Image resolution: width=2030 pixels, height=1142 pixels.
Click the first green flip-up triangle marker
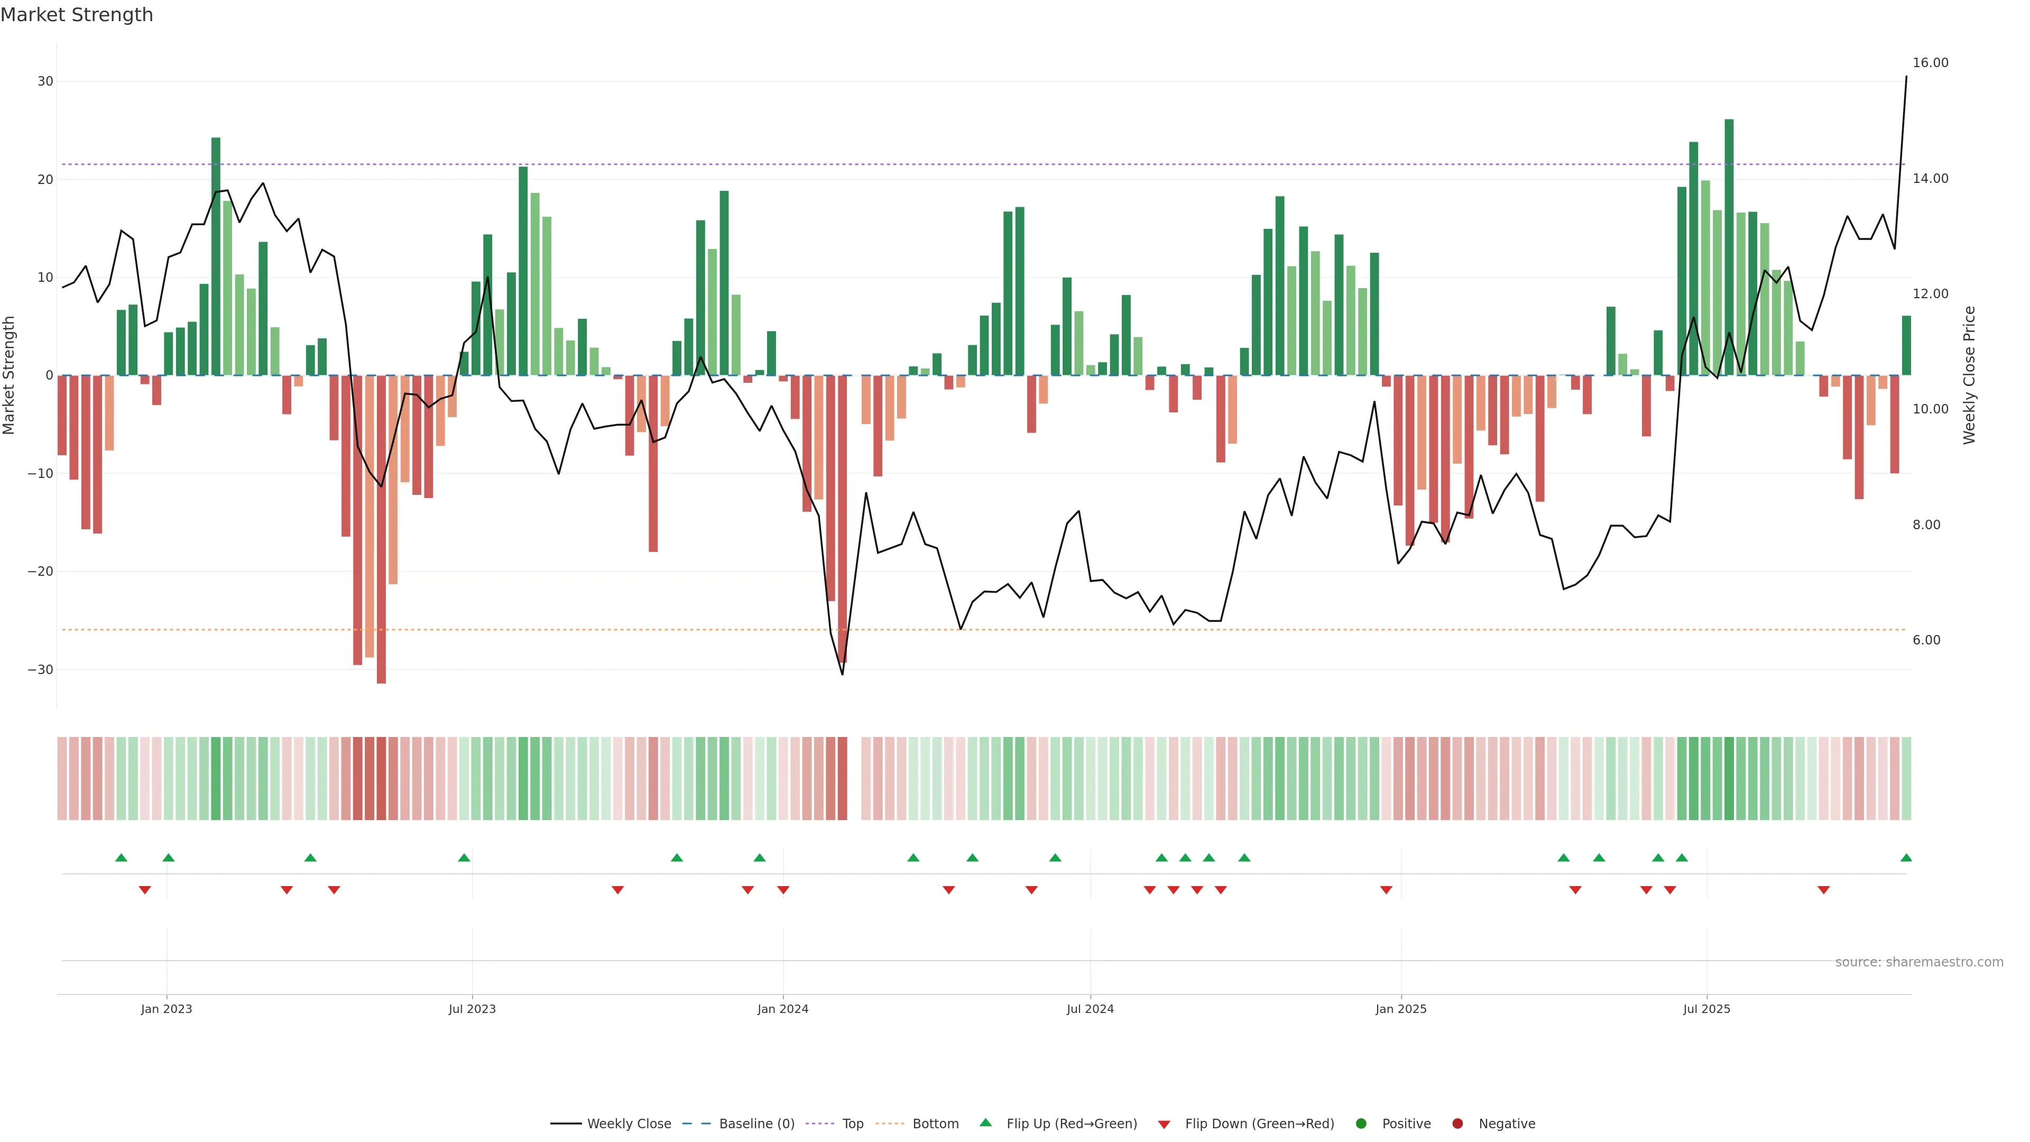121,858
